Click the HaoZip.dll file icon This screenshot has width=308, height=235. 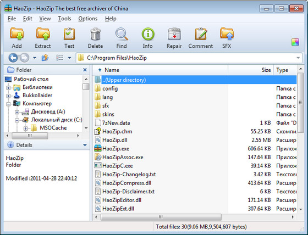pyautogui.click(x=98, y=140)
